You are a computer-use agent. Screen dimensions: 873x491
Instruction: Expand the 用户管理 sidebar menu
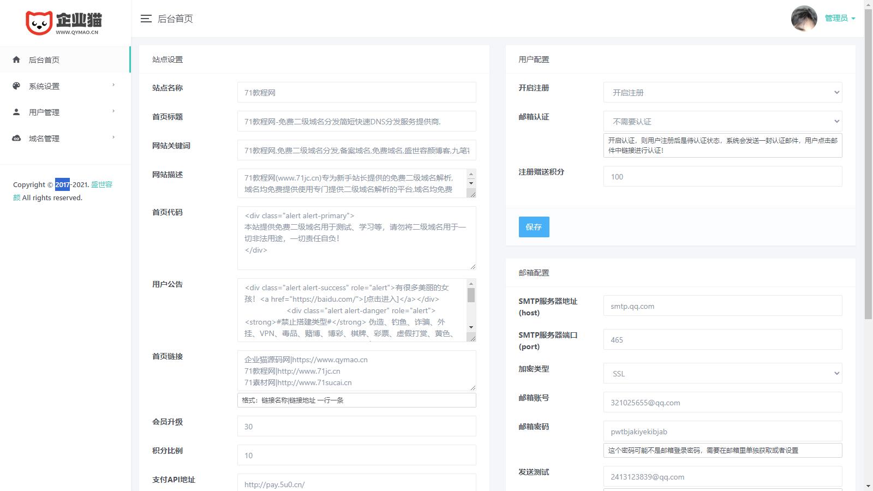(x=65, y=112)
